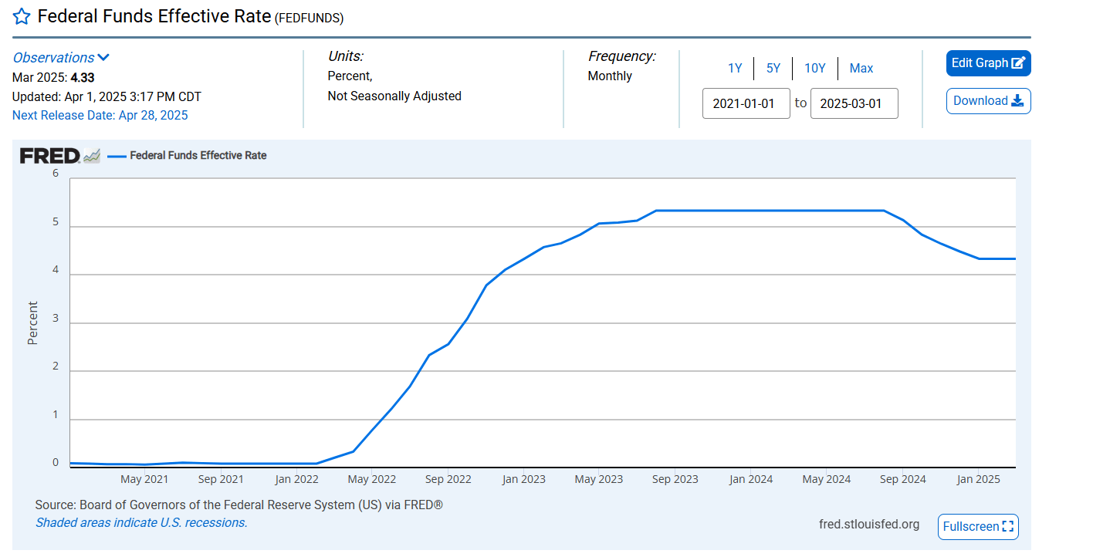Click the small chart icon next to FRED logo
1093x557 pixels.
(92, 156)
